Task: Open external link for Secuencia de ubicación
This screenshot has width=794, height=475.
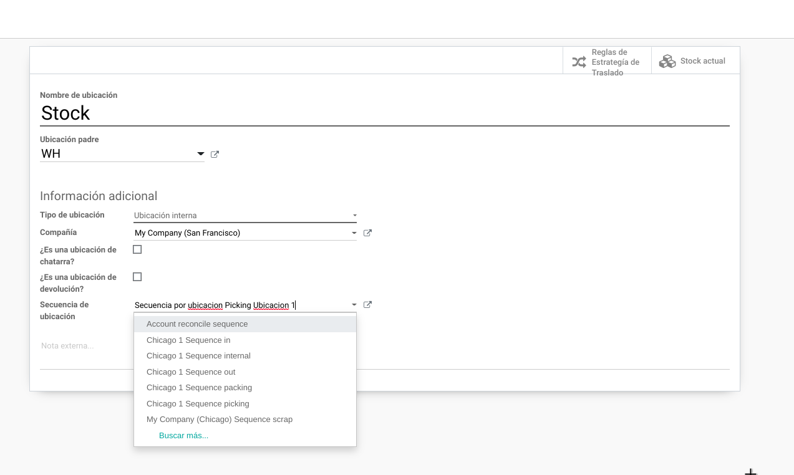Action: [367, 304]
